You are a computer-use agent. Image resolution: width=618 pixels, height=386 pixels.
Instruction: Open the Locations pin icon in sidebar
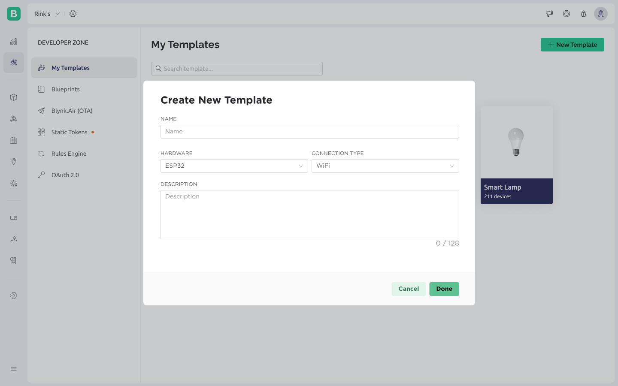pyautogui.click(x=13, y=162)
